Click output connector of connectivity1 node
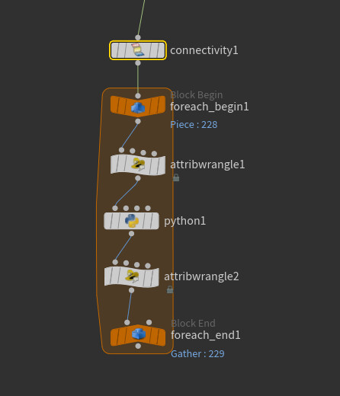Viewport: 340px width, 396px height. (138, 63)
